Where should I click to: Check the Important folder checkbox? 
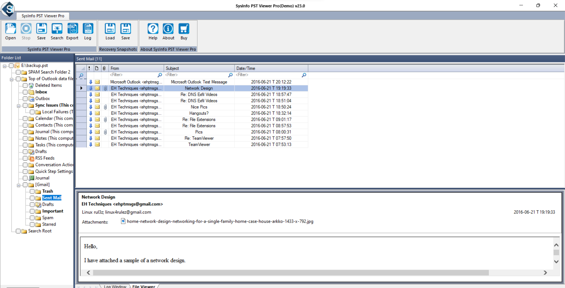pos(32,211)
